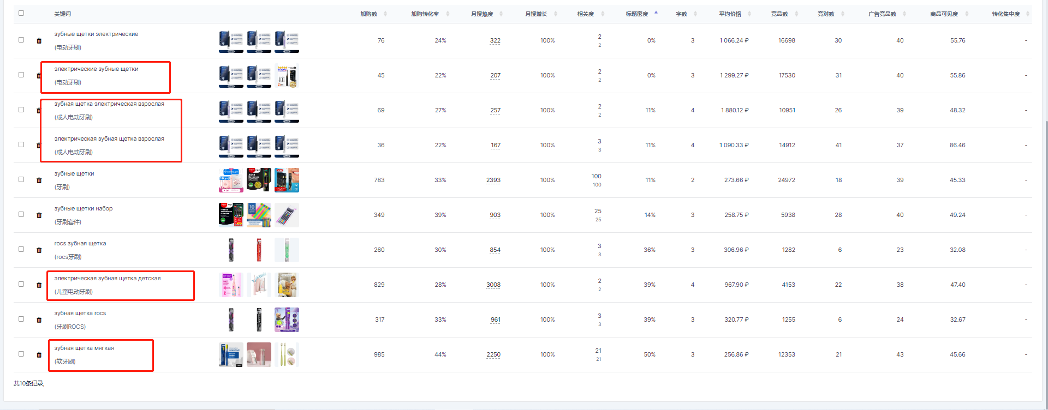Sort by 月搜热度 column arrows
1048x410 pixels.
pyautogui.click(x=501, y=14)
